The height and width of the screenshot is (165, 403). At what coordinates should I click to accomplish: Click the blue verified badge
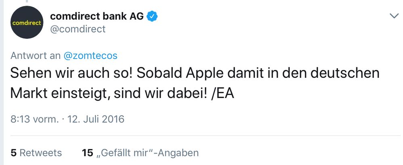pos(152,16)
